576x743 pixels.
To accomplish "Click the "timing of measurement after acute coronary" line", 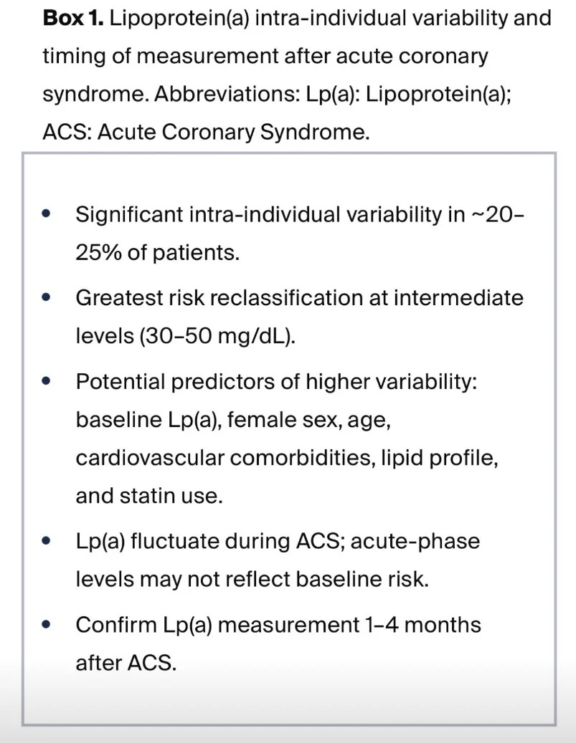I will (x=265, y=57).
